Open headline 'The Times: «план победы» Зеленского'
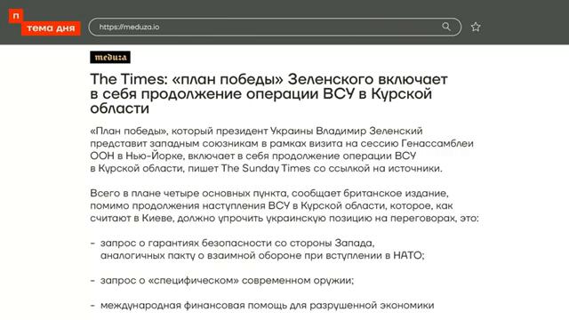The height and width of the screenshot is (320, 569). [x=268, y=93]
